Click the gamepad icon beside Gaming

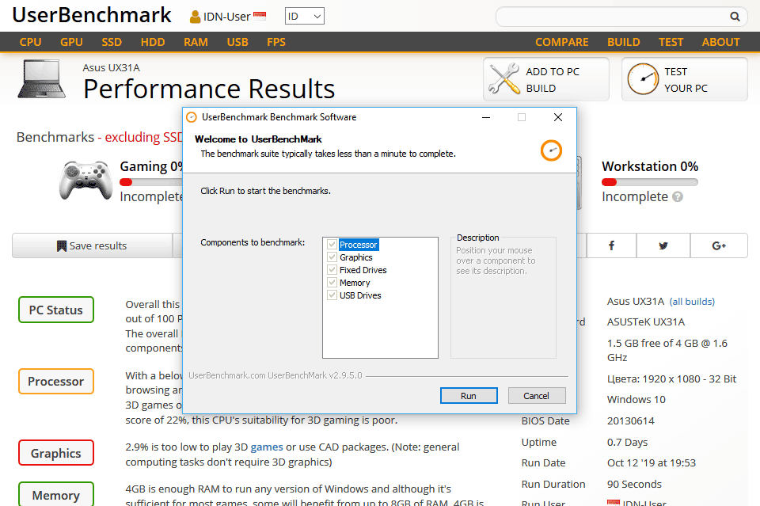[85, 181]
